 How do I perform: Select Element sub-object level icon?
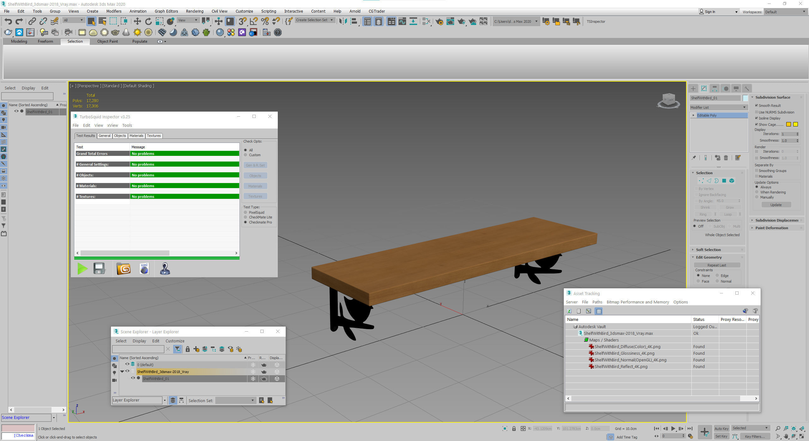pyautogui.click(x=732, y=181)
